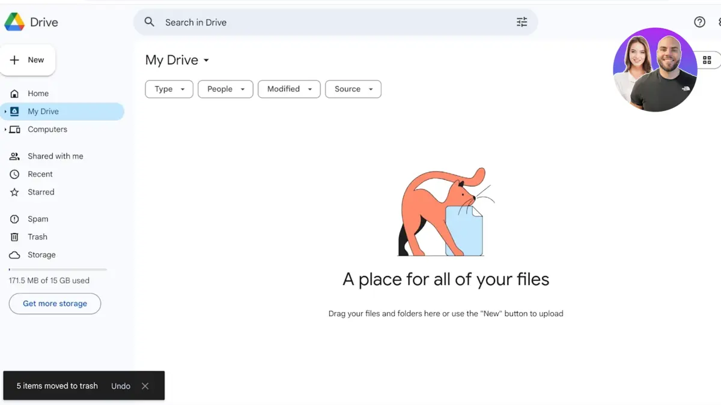Open advanced search filter options icon
The height and width of the screenshot is (405, 721).
pyautogui.click(x=522, y=22)
